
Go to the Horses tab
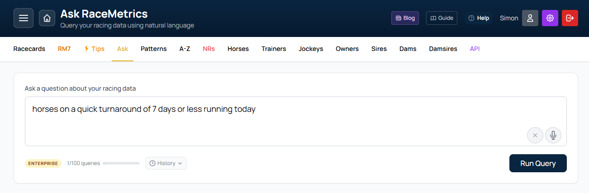[238, 49]
